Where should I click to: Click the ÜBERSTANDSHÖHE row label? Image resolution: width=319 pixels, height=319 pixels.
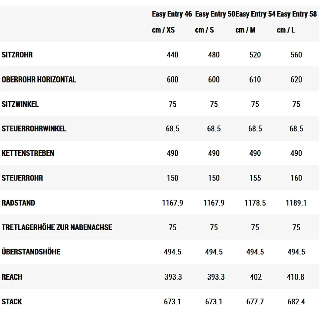[31, 252]
